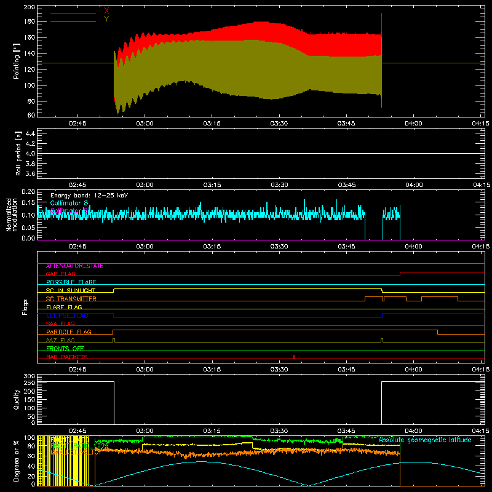Click the 'Pointing' axis title
This screenshot has height=492, width=492.
pyautogui.click(x=17, y=61)
